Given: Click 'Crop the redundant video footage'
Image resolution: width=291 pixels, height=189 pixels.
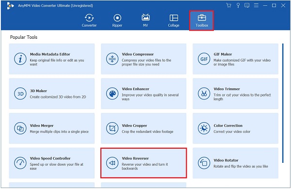Looking at the screenshot, I should [x=147, y=131].
